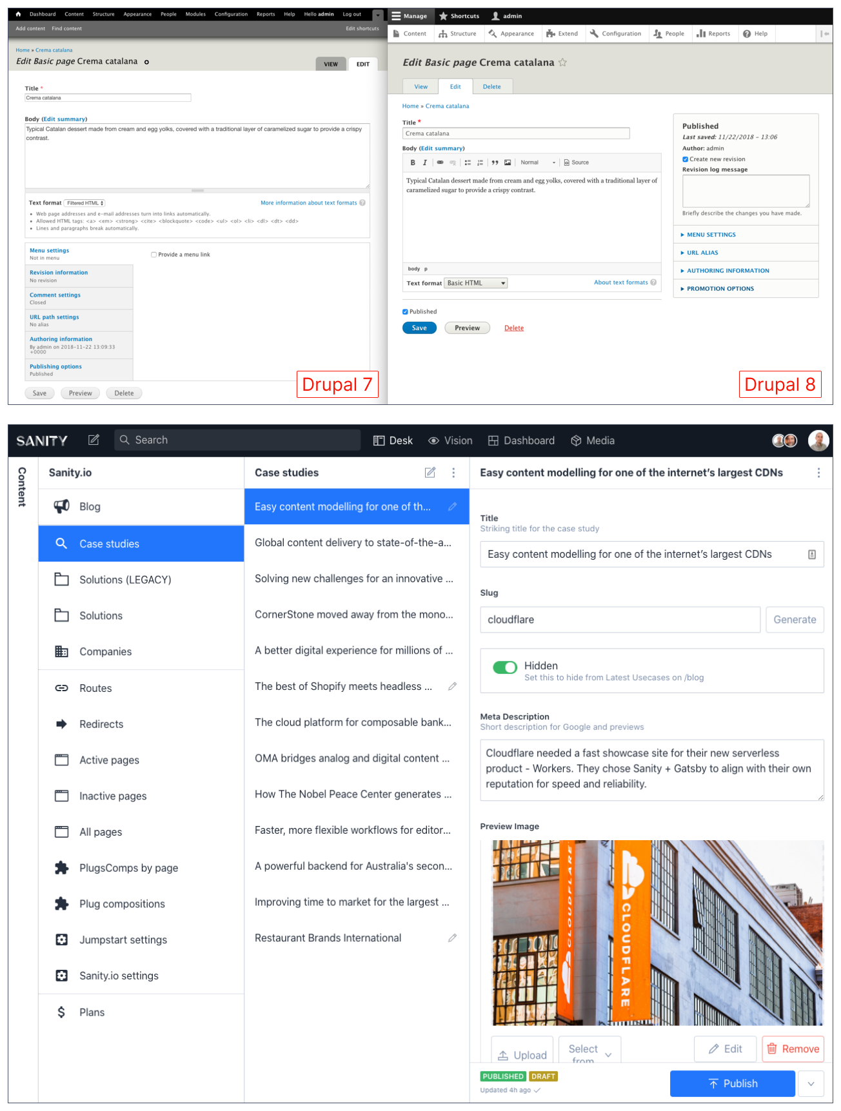This screenshot has height=1111, width=841.
Task: Click the help icon beside More information about text formats
Action: click(x=362, y=202)
